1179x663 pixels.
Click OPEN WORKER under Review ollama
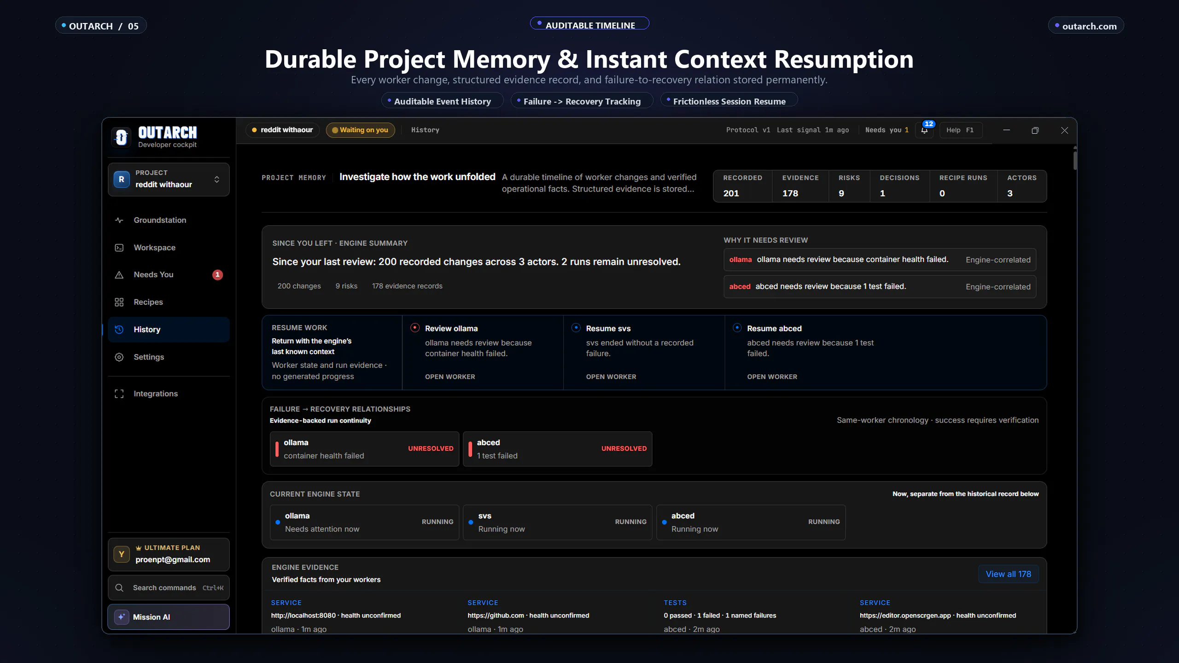(x=450, y=377)
